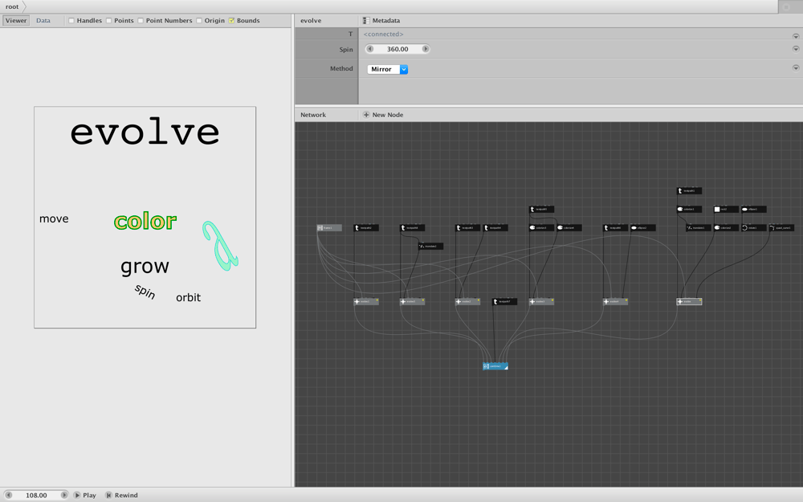The image size is (803, 502).
Task: Open the Metadata panel
Action: pyautogui.click(x=381, y=21)
